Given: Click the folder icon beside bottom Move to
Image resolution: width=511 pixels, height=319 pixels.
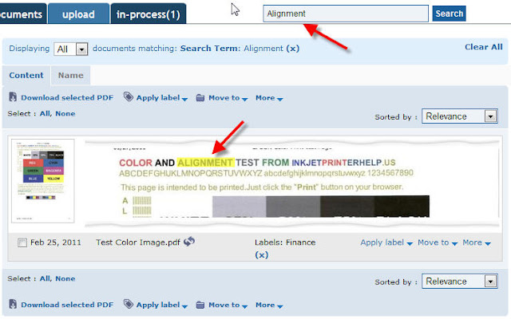Looking at the screenshot, I should (x=200, y=305).
